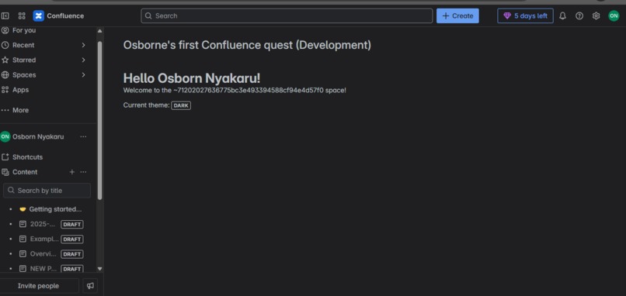Click Invite people button
Image resolution: width=626 pixels, height=296 pixels.
click(x=38, y=286)
